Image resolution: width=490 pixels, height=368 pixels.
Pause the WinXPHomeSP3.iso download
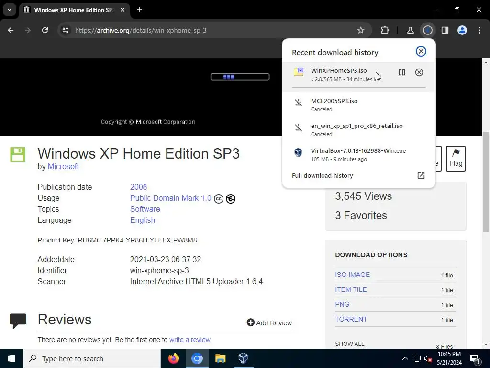click(x=402, y=73)
